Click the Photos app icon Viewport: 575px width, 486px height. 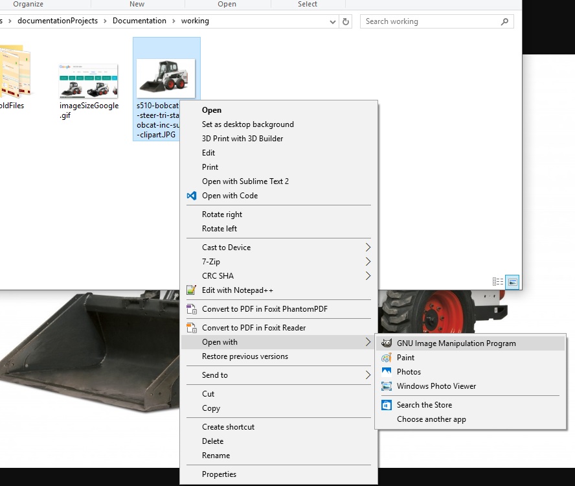point(387,372)
